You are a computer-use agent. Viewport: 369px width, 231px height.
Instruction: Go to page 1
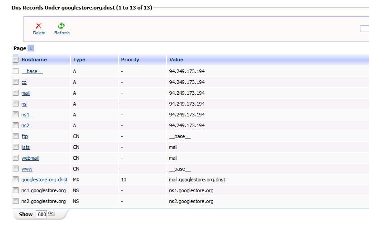pos(31,48)
